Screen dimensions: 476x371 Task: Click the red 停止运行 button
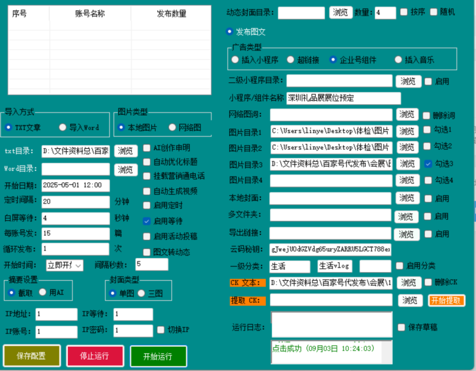[x=95, y=356]
